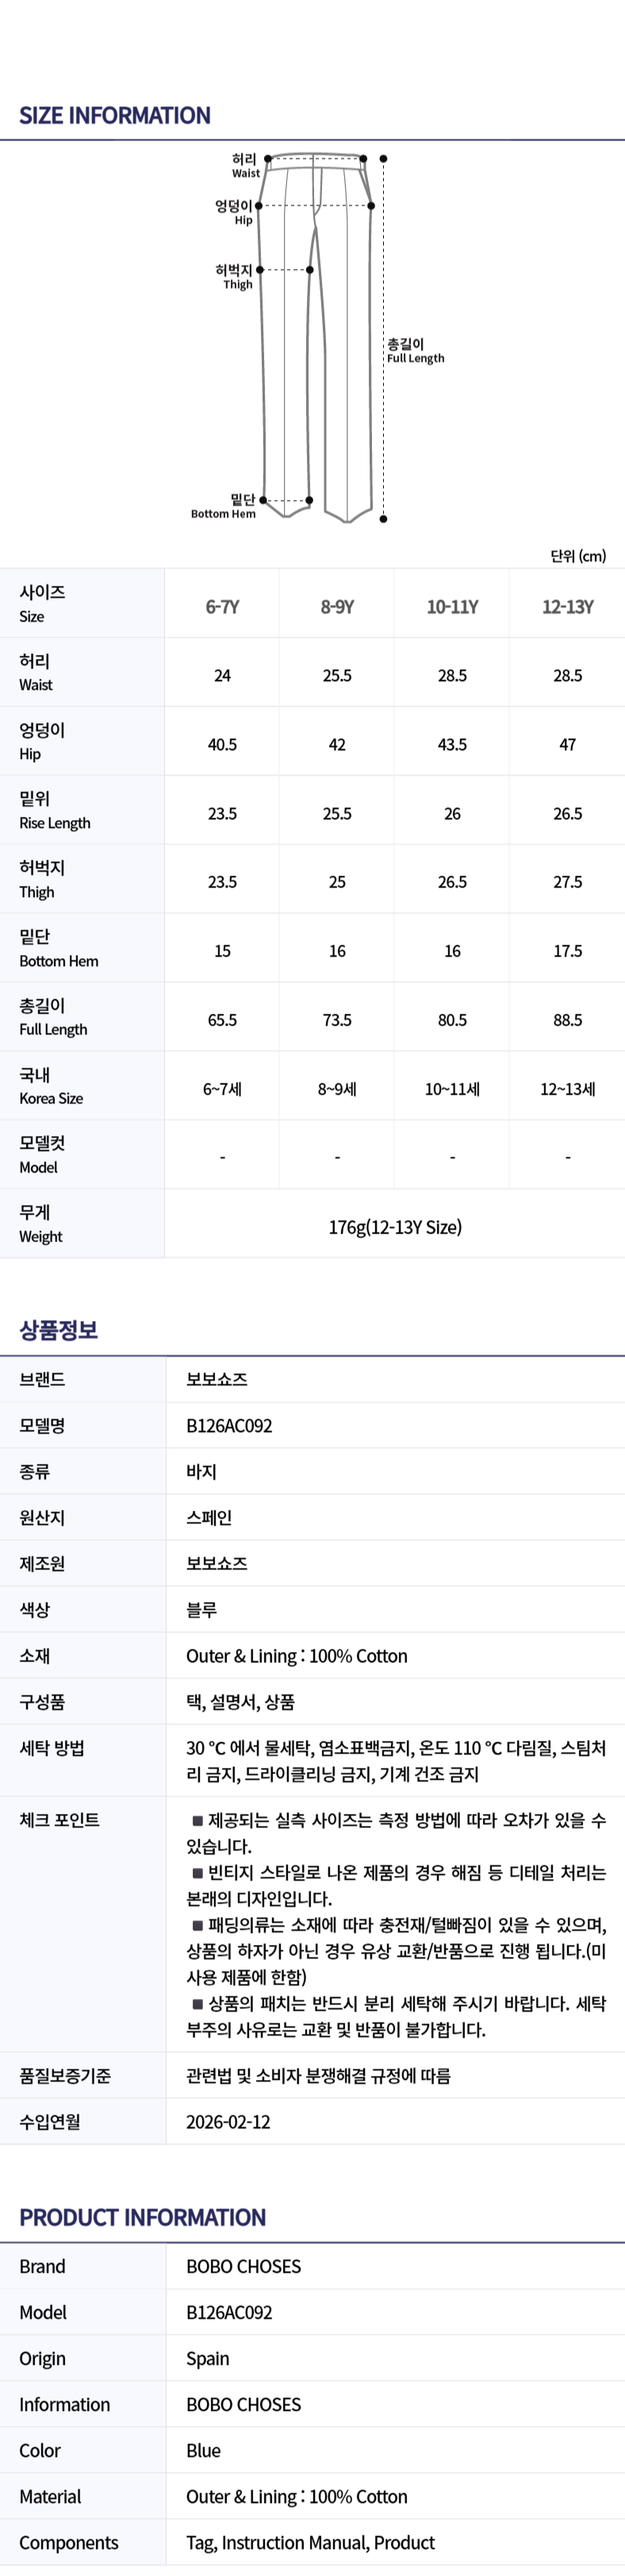Select the 12-13Y size column header
This screenshot has width=625, height=2576.
(567, 607)
